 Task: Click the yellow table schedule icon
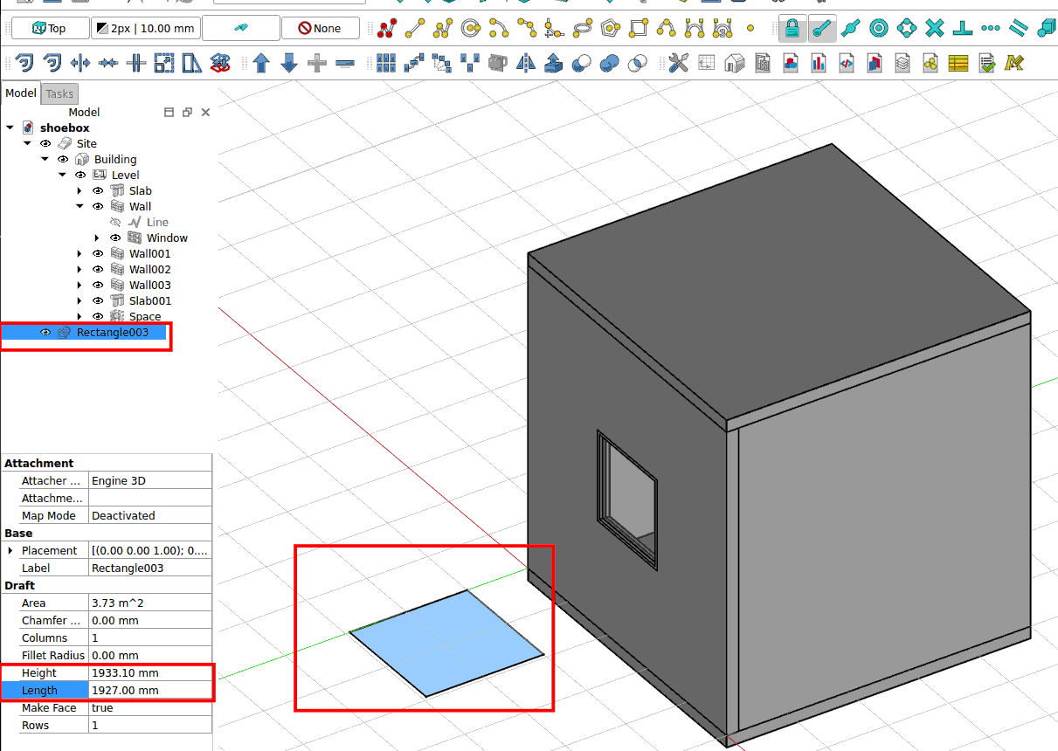(958, 63)
